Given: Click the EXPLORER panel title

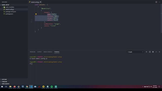Looking at the screenshot, I should (5, 2).
